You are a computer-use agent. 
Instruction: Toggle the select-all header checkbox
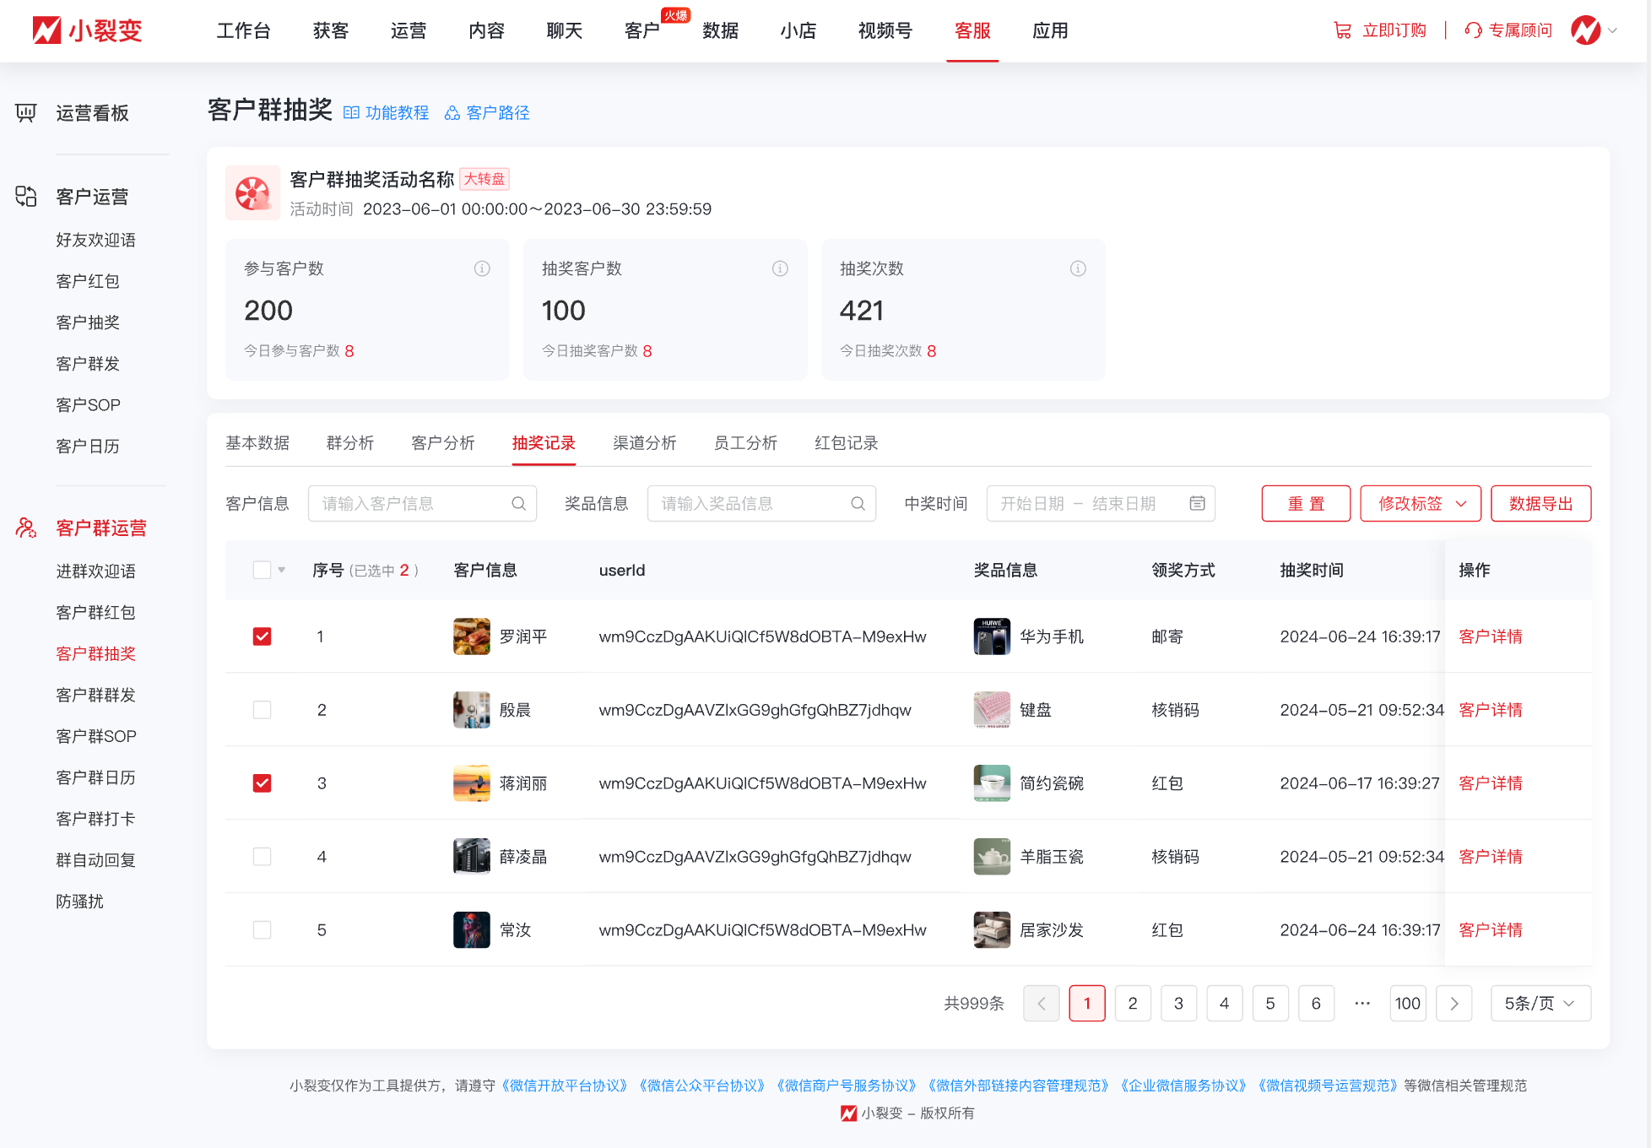pyautogui.click(x=262, y=571)
